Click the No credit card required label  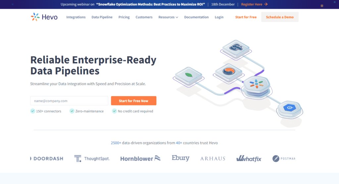pos(135,111)
